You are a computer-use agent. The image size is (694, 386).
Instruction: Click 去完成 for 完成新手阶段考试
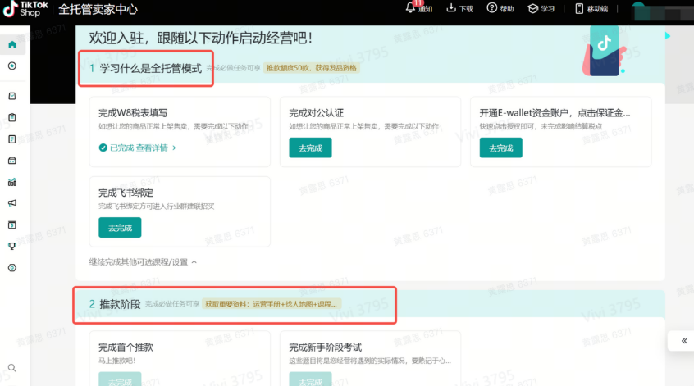(x=310, y=379)
